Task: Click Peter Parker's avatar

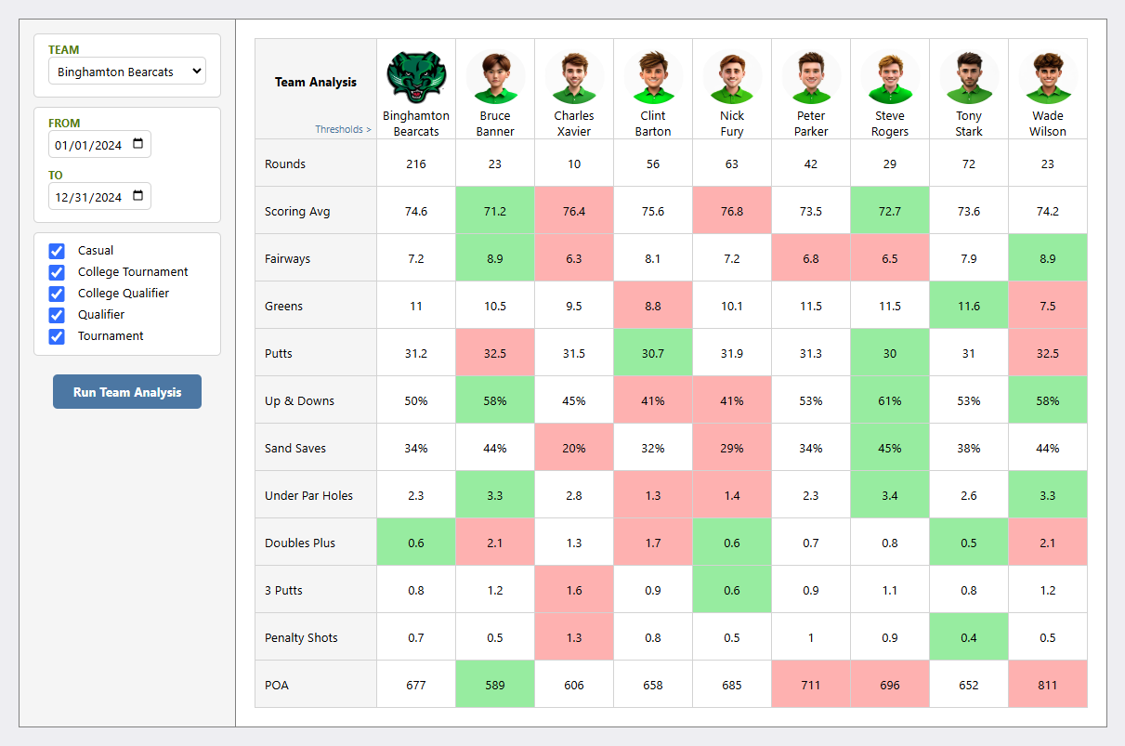Action: (811, 77)
